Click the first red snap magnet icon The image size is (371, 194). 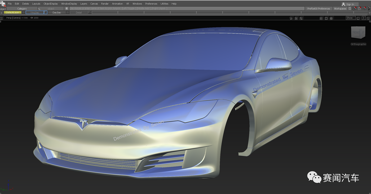(x=355, y=8)
